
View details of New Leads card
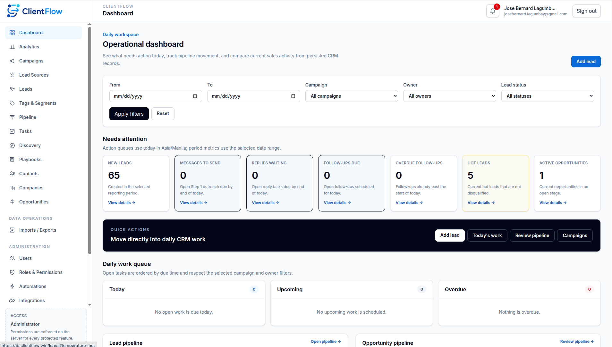point(122,203)
